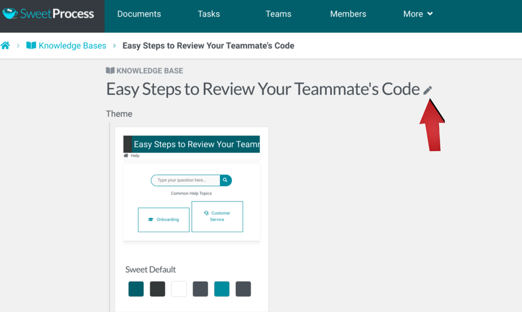Click the breadcrumb title Easy Steps to Review
Viewport: 522px width, 312px height.
click(208, 46)
